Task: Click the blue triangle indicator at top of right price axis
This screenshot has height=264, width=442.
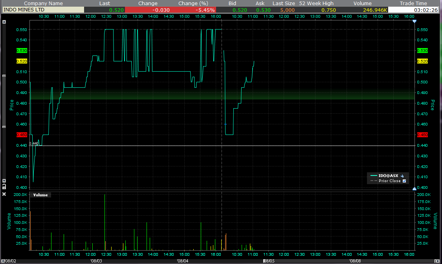Action: 414,21
